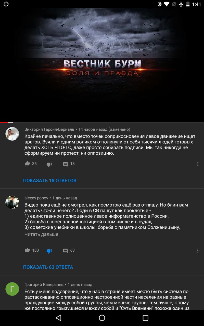This screenshot has width=204, height=326.
Task: Expand ПОКАЗАТЬ 18 ОТВЕТОВ
Action: click(50, 180)
